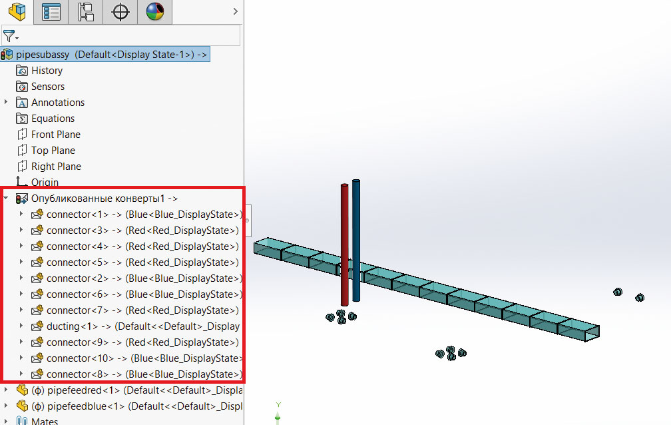Image resolution: width=671 pixels, height=425 pixels.
Task: Select the pipesubassy top-level assembly
Action: point(107,55)
